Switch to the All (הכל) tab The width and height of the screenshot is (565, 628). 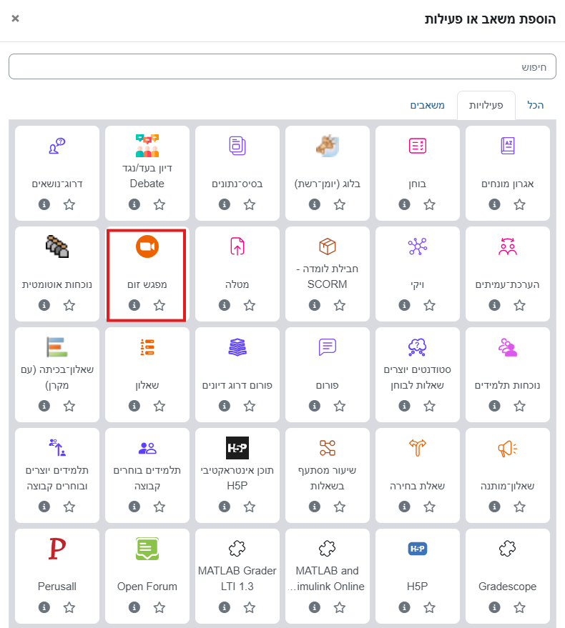[x=535, y=106]
